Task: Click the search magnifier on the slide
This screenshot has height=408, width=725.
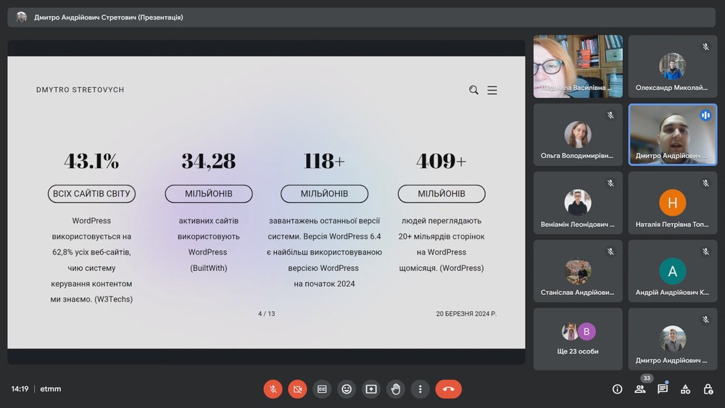Action: point(473,90)
